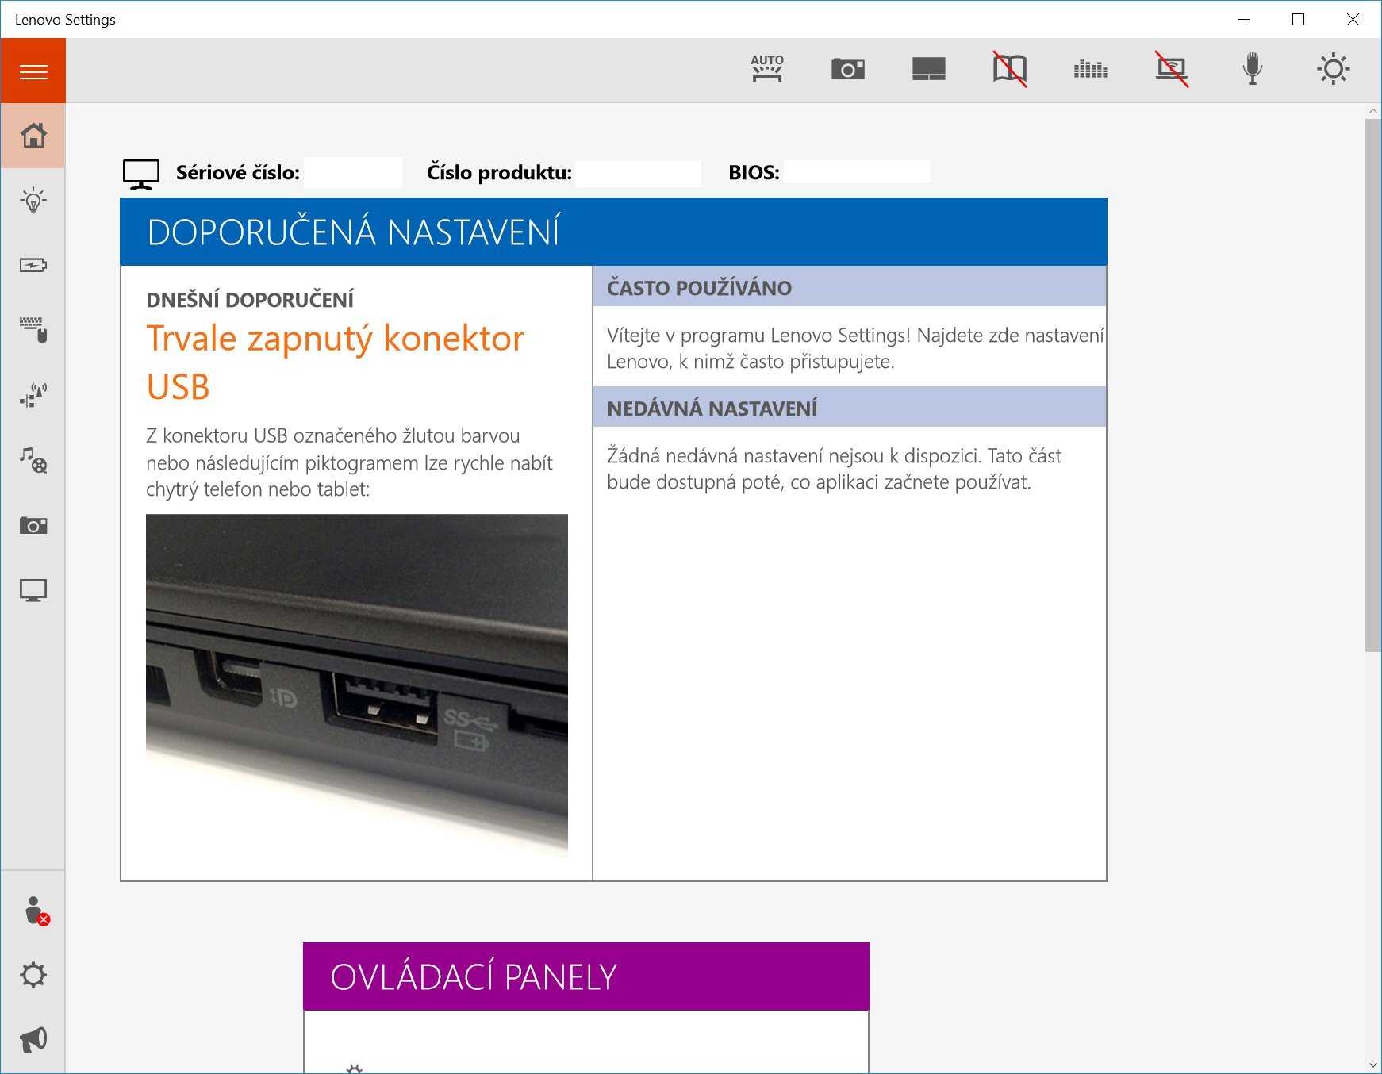Screen dimensions: 1382x1074
Task: Click the touchpad icon in toolbar
Action: (929, 69)
